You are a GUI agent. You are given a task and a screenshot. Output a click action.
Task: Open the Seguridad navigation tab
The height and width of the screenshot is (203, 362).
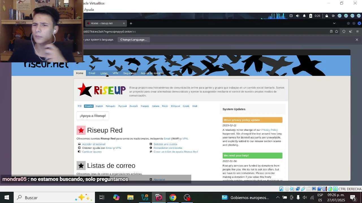pyautogui.click(x=130, y=73)
